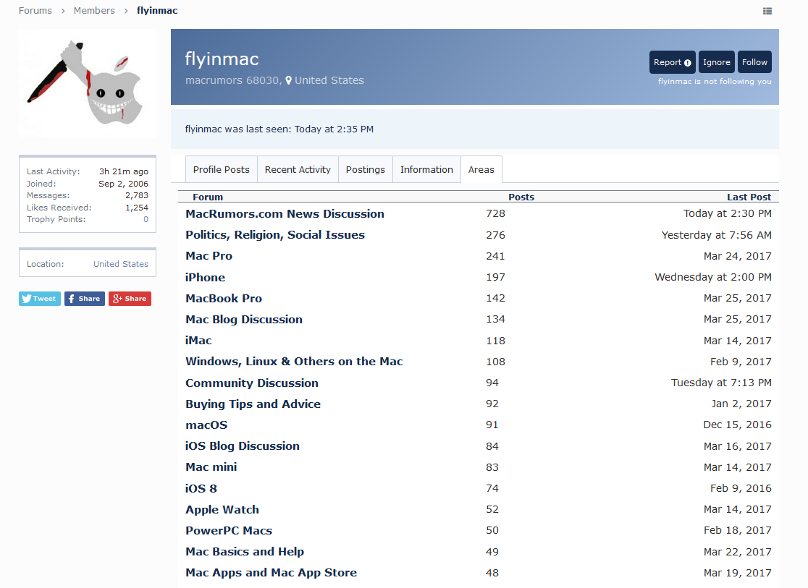Image resolution: width=808 pixels, height=588 pixels.
Task: Open Mac Blog Discussion forum
Action: pyautogui.click(x=244, y=319)
